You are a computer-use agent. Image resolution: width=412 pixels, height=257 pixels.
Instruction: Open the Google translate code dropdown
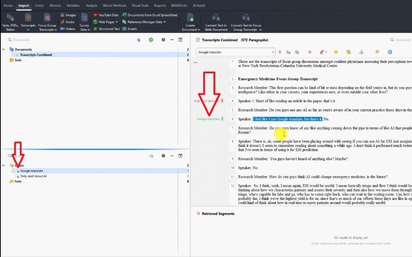(x=272, y=52)
